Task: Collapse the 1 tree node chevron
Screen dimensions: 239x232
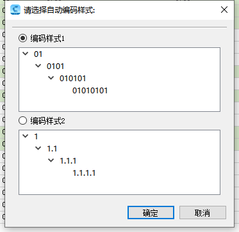Action: coord(26,136)
